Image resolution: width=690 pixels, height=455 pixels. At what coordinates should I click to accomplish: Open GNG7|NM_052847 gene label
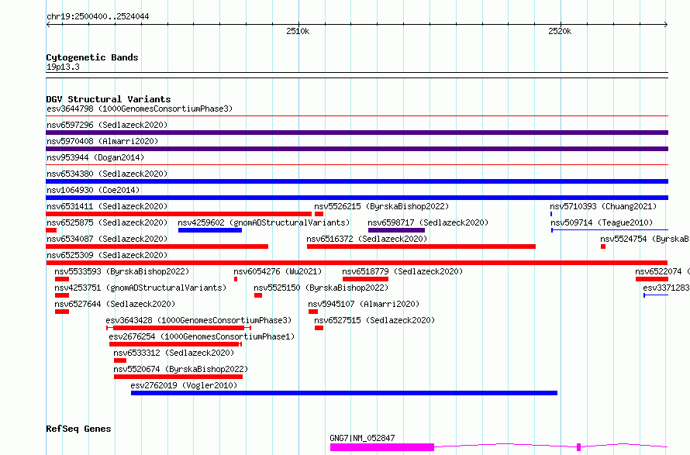tap(362, 438)
